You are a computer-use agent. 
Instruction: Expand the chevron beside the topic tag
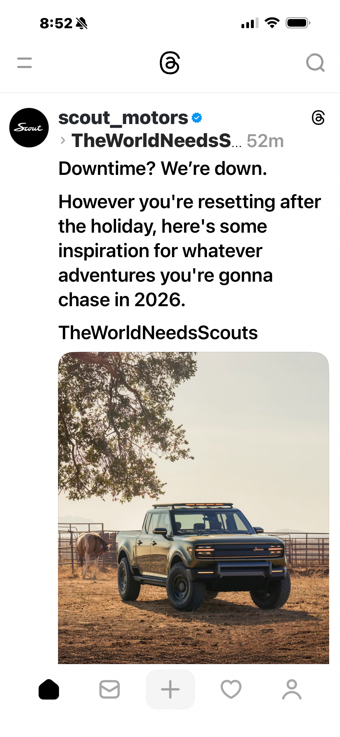coord(63,141)
